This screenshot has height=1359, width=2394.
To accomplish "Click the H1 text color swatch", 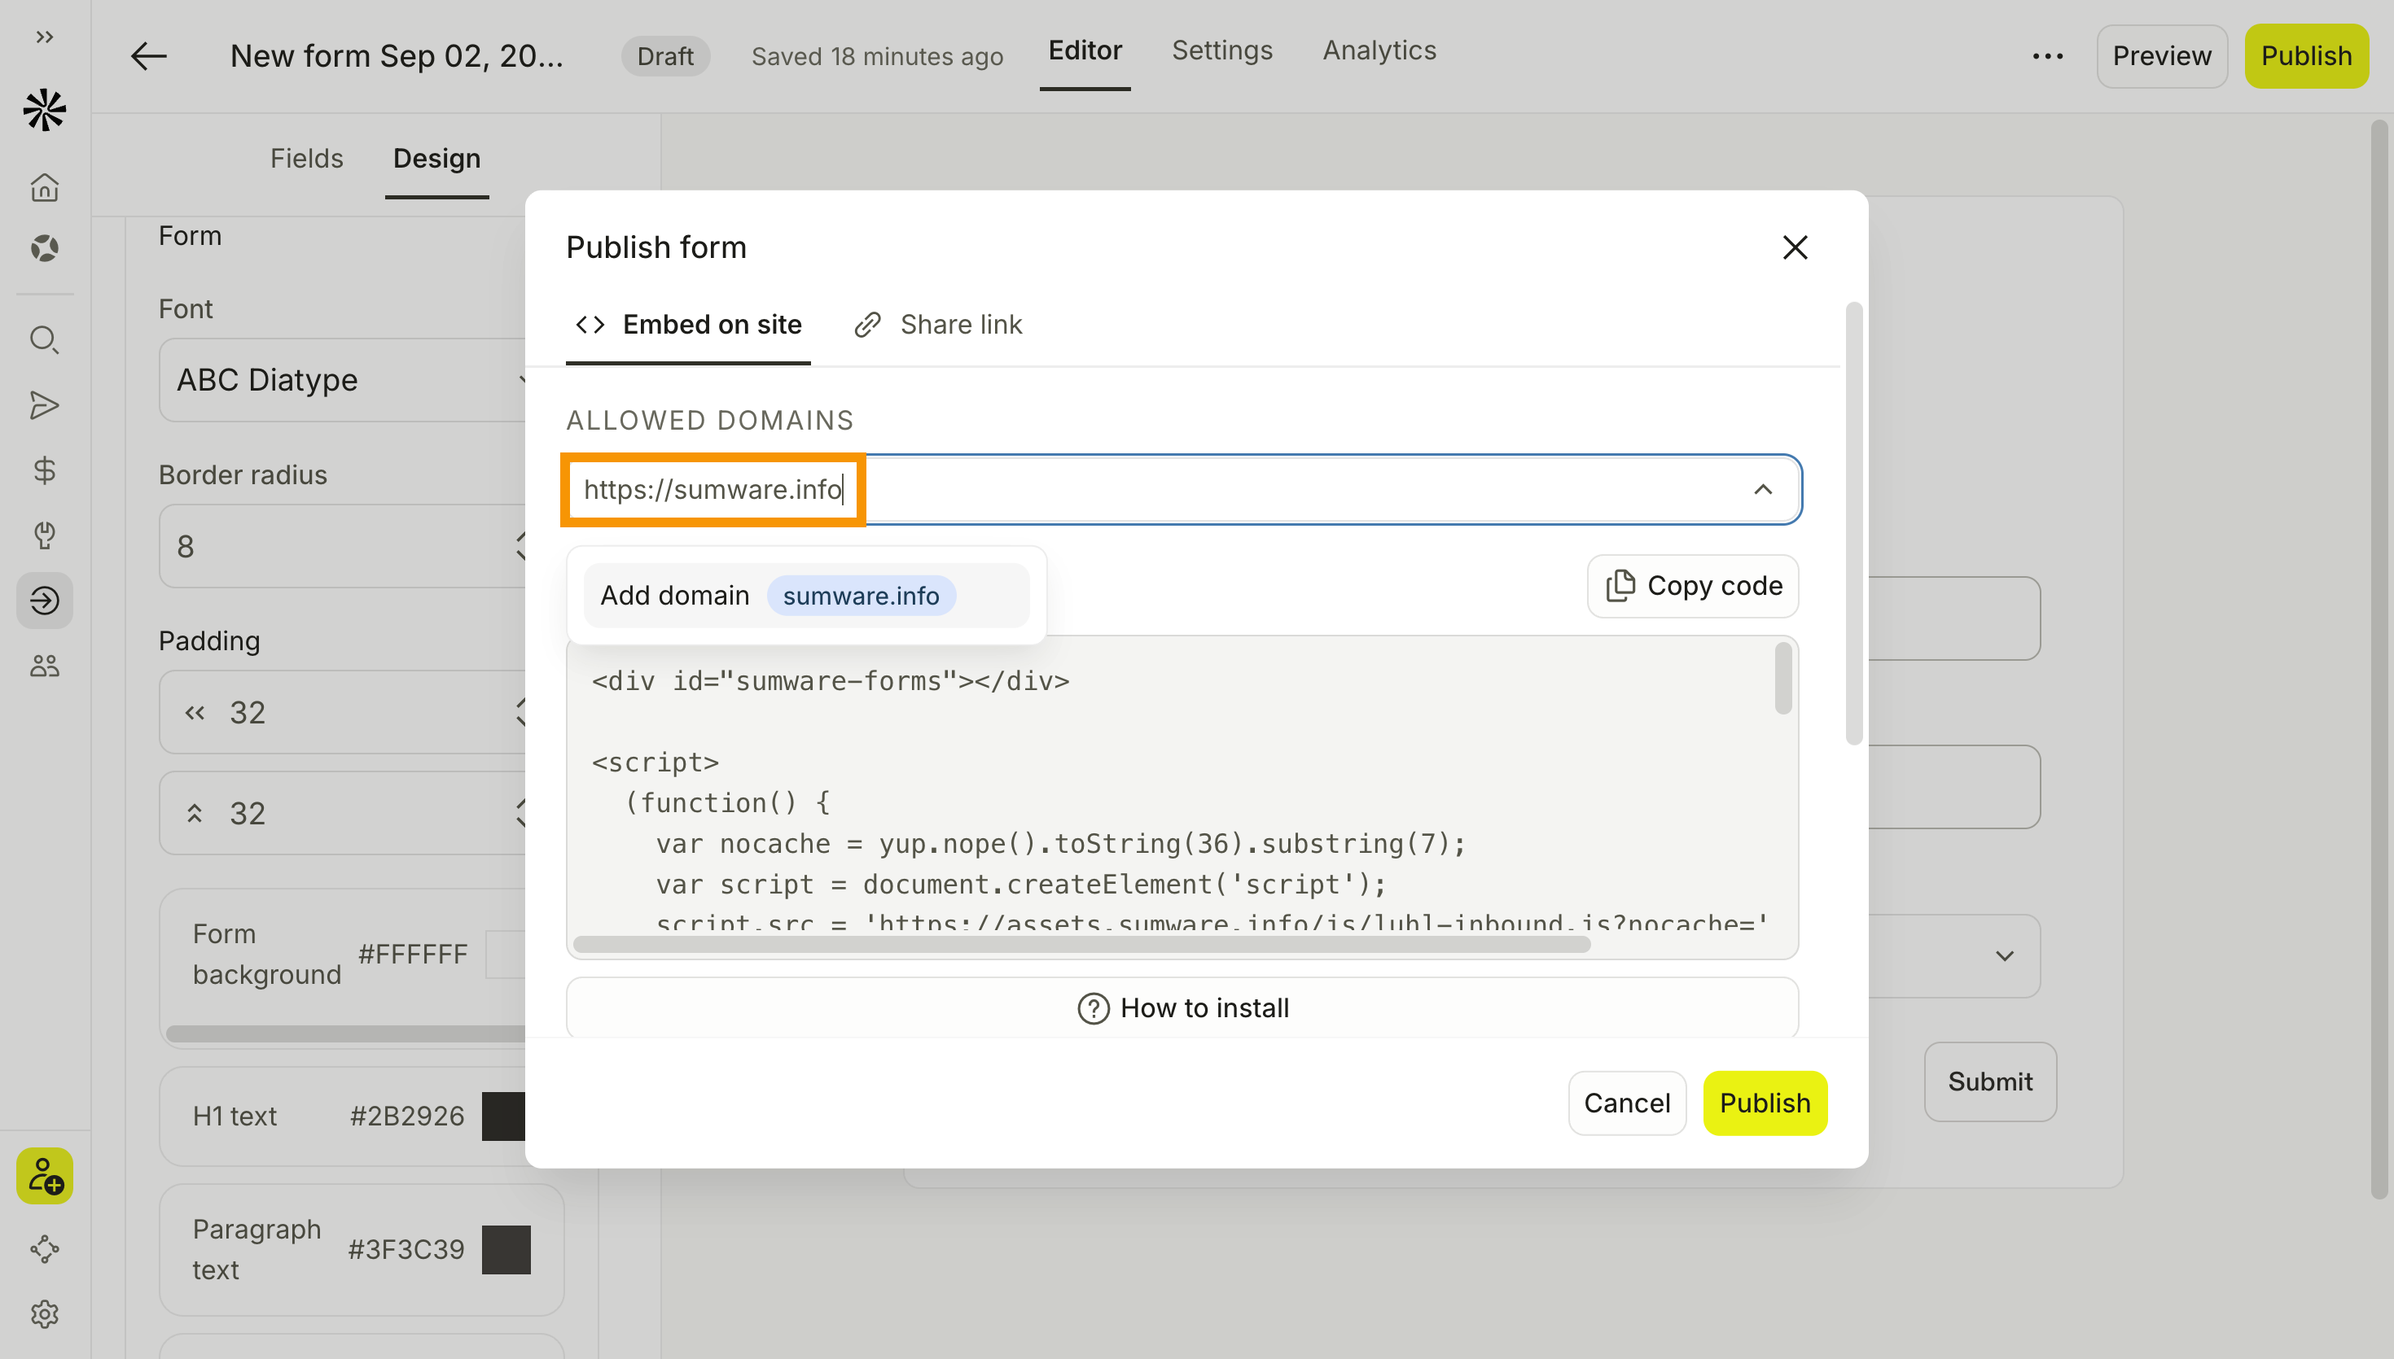I will (503, 1116).
